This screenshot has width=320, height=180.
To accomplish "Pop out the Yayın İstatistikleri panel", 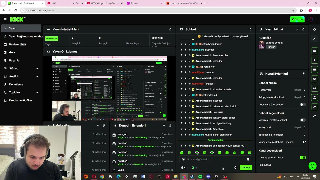I will point(170,29).
